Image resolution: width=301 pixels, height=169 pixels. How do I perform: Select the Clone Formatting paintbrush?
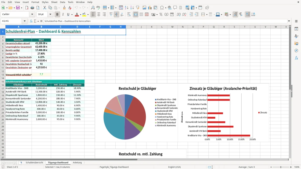(64, 8)
